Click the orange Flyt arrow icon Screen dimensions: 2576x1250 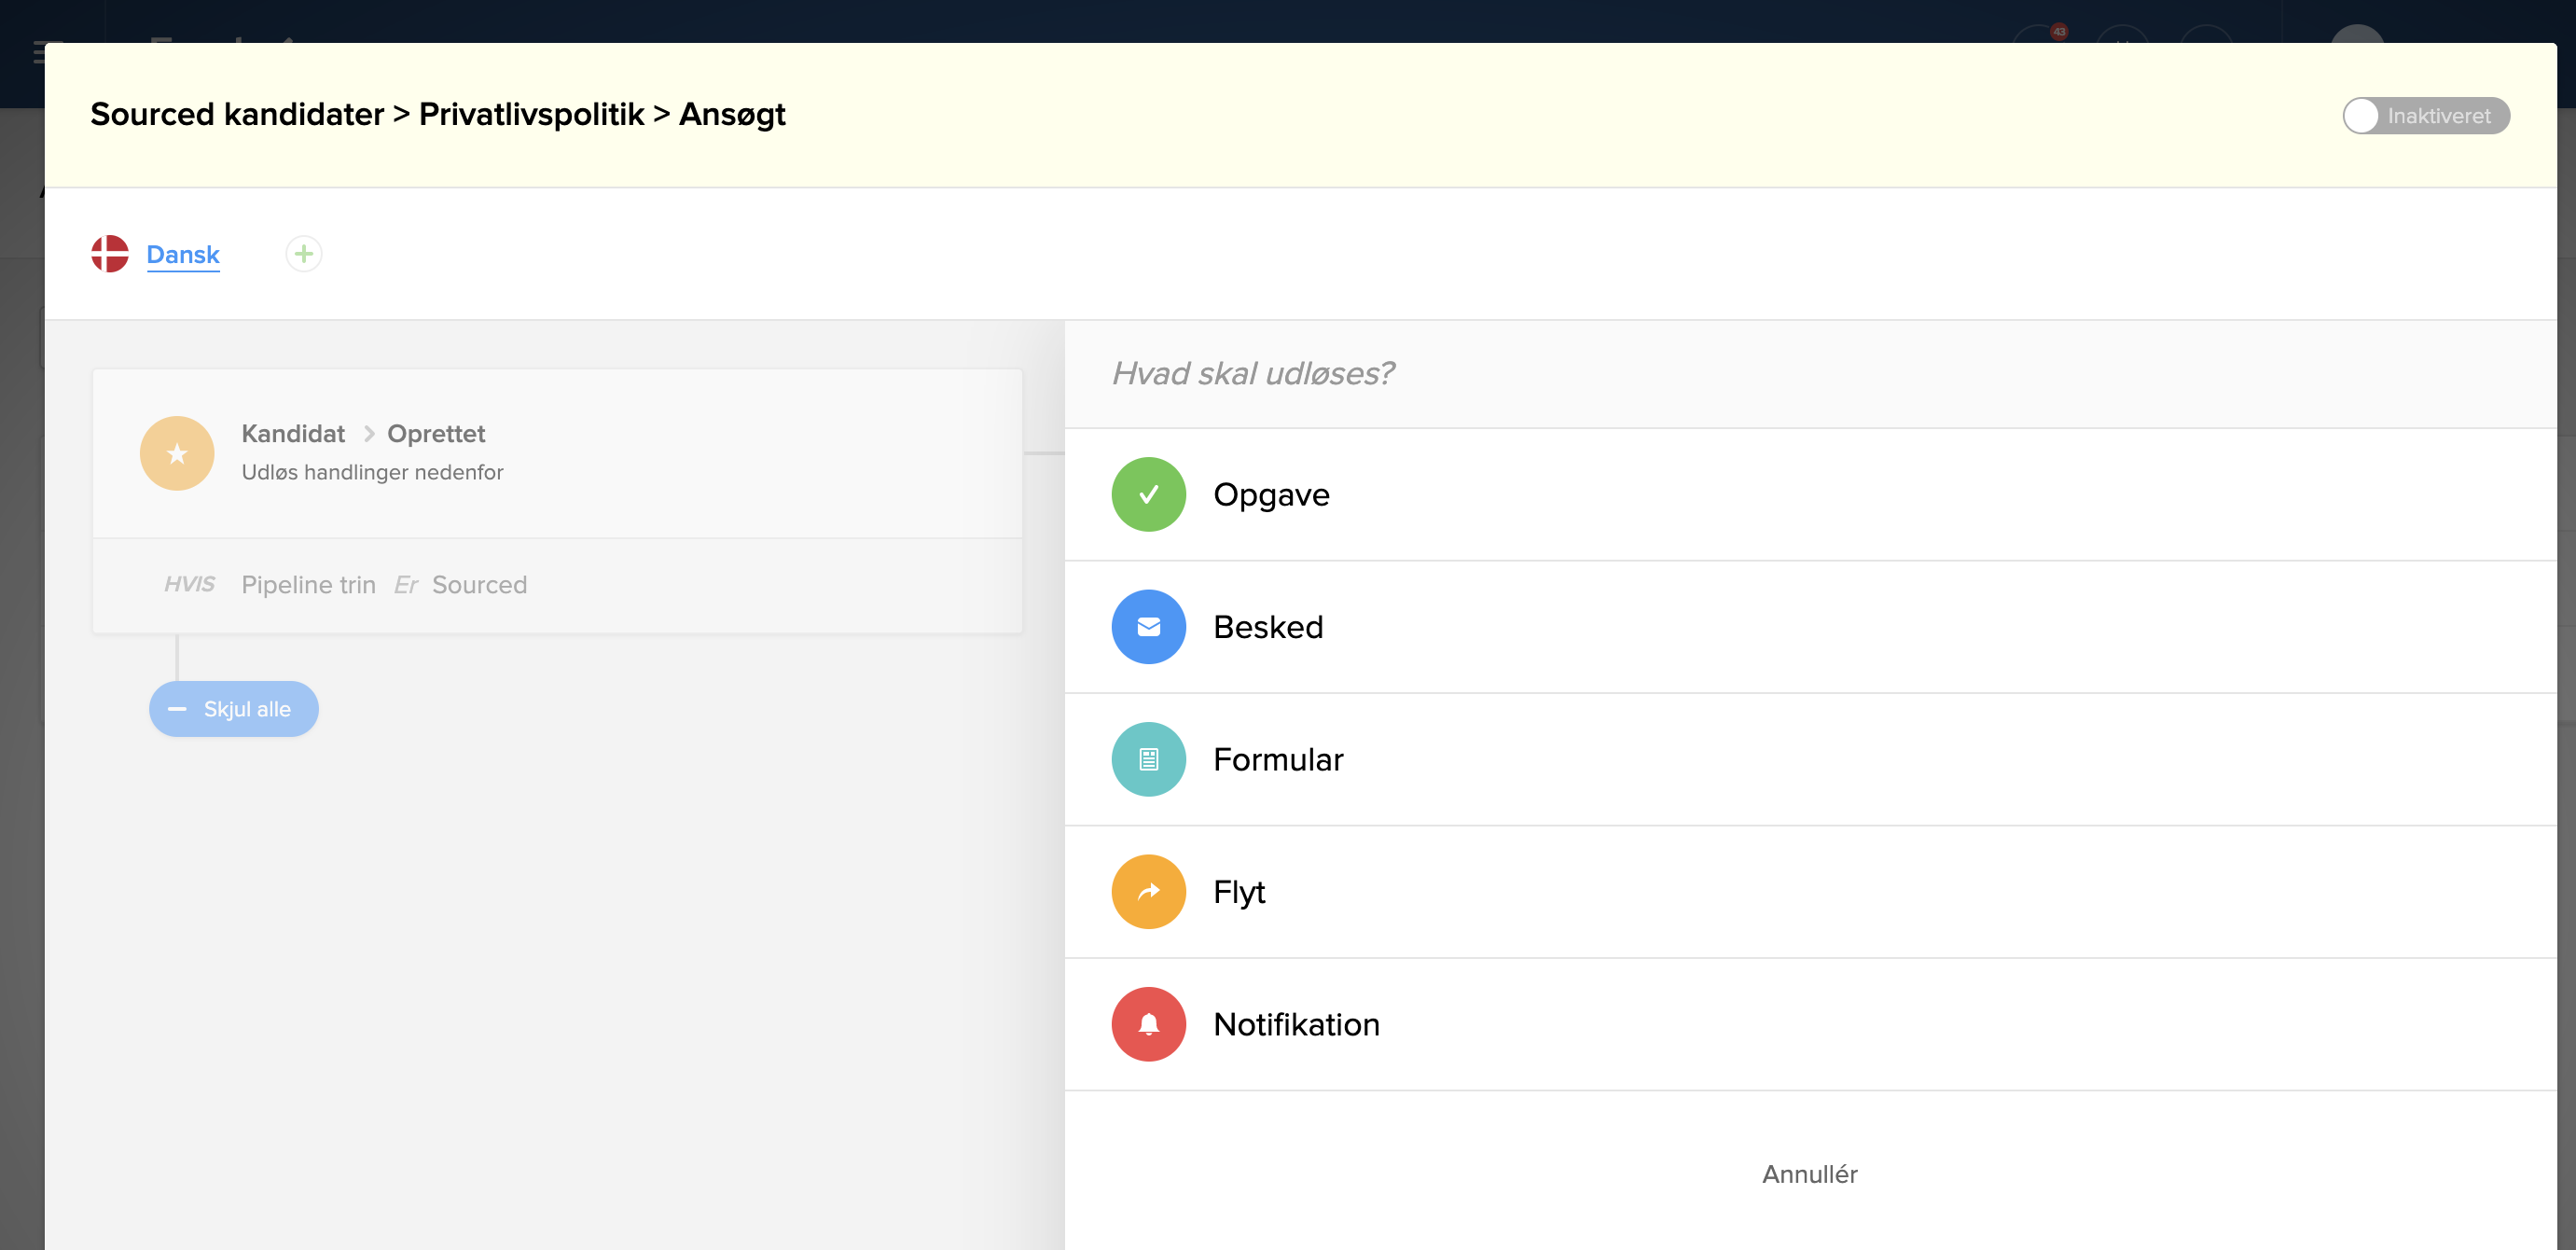click(x=1148, y=892)
